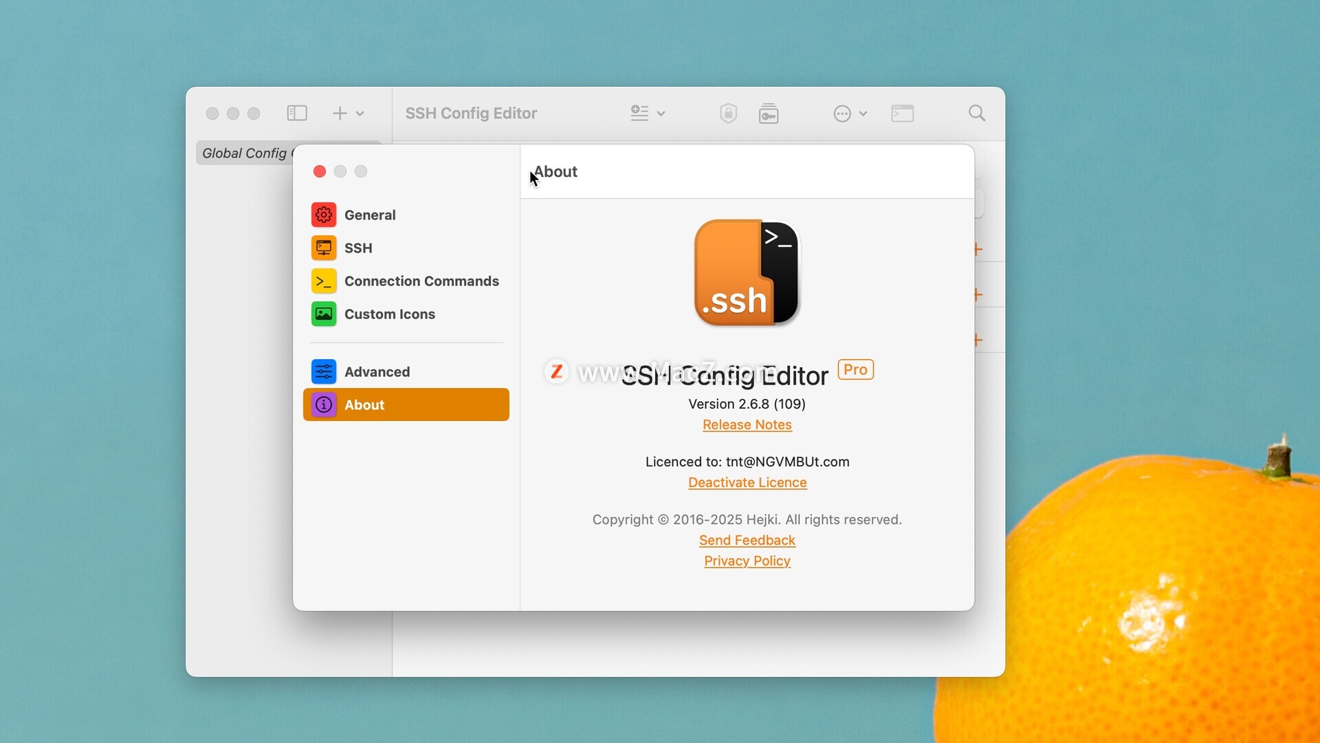
Task: Select the General preferences tab label
Action: pyautogui.click(x=370, y=215)
